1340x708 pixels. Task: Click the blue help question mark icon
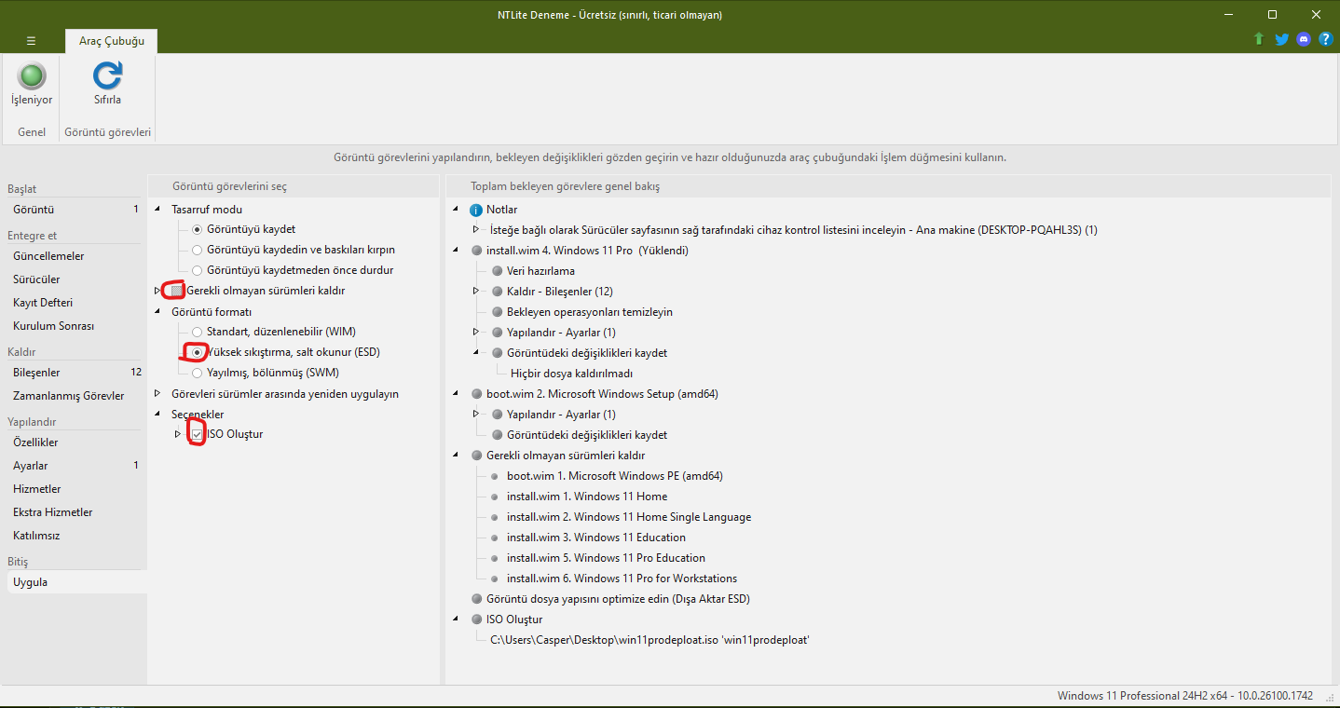[1325, 39]
